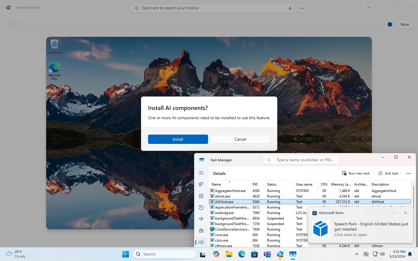The height and width of the screenshot is (261, 418).
Task: Select csrss.exe row with PID 684
Action: coord(258,240)
